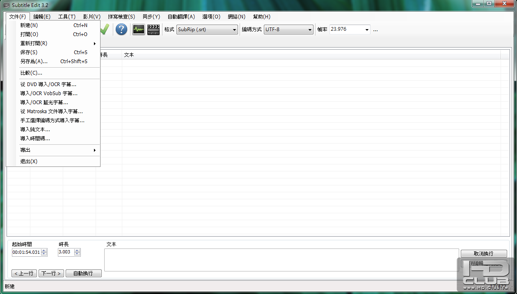Choose 退出(X) from the file menu
The height and width of the screenshot is (294, 517).
(53, 162)
